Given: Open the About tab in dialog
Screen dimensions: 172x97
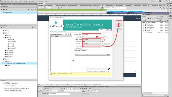Looking at the screenshot, I should coord(108,29).
